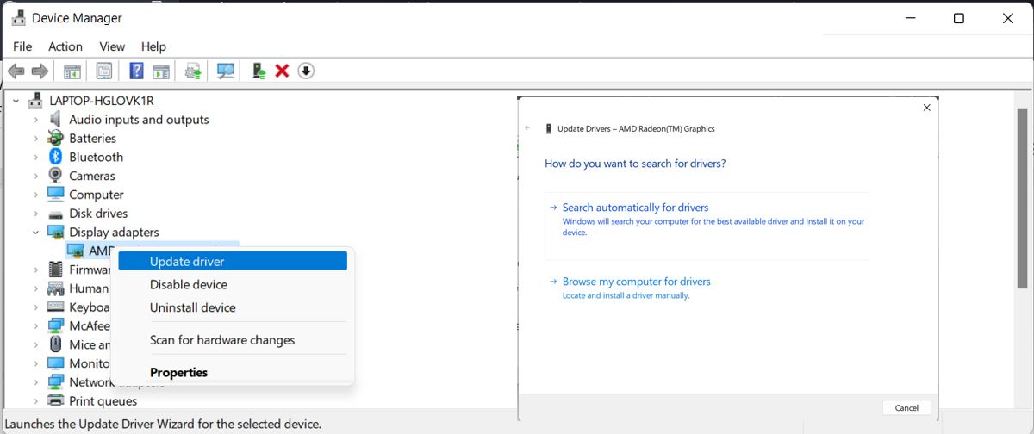Choose Scan for hardware changes in context menu
This screenshot has width=1034, height=434.
233,340
